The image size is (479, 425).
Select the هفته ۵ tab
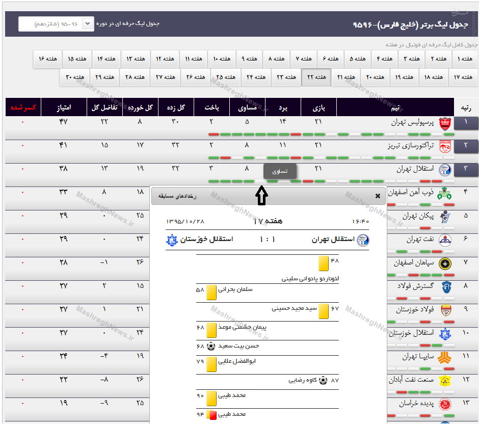click(357, 59)
